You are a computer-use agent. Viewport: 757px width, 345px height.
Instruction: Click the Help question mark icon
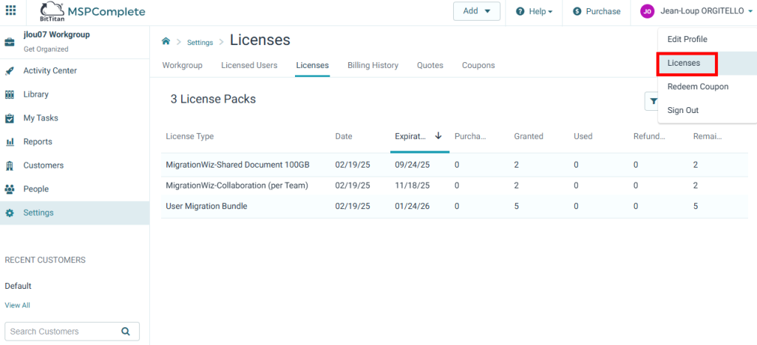click(520, 12)
